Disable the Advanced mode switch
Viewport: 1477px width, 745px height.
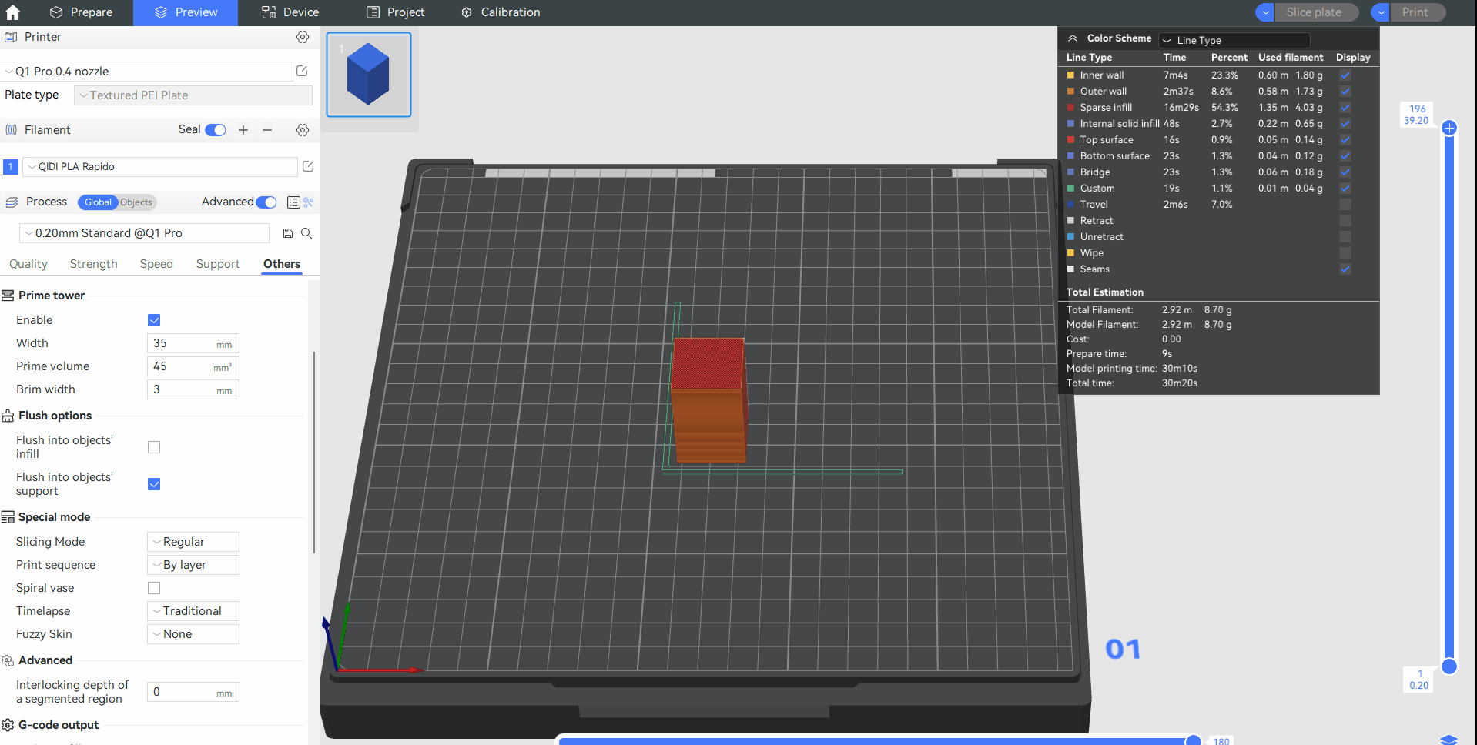pos(266,202)
